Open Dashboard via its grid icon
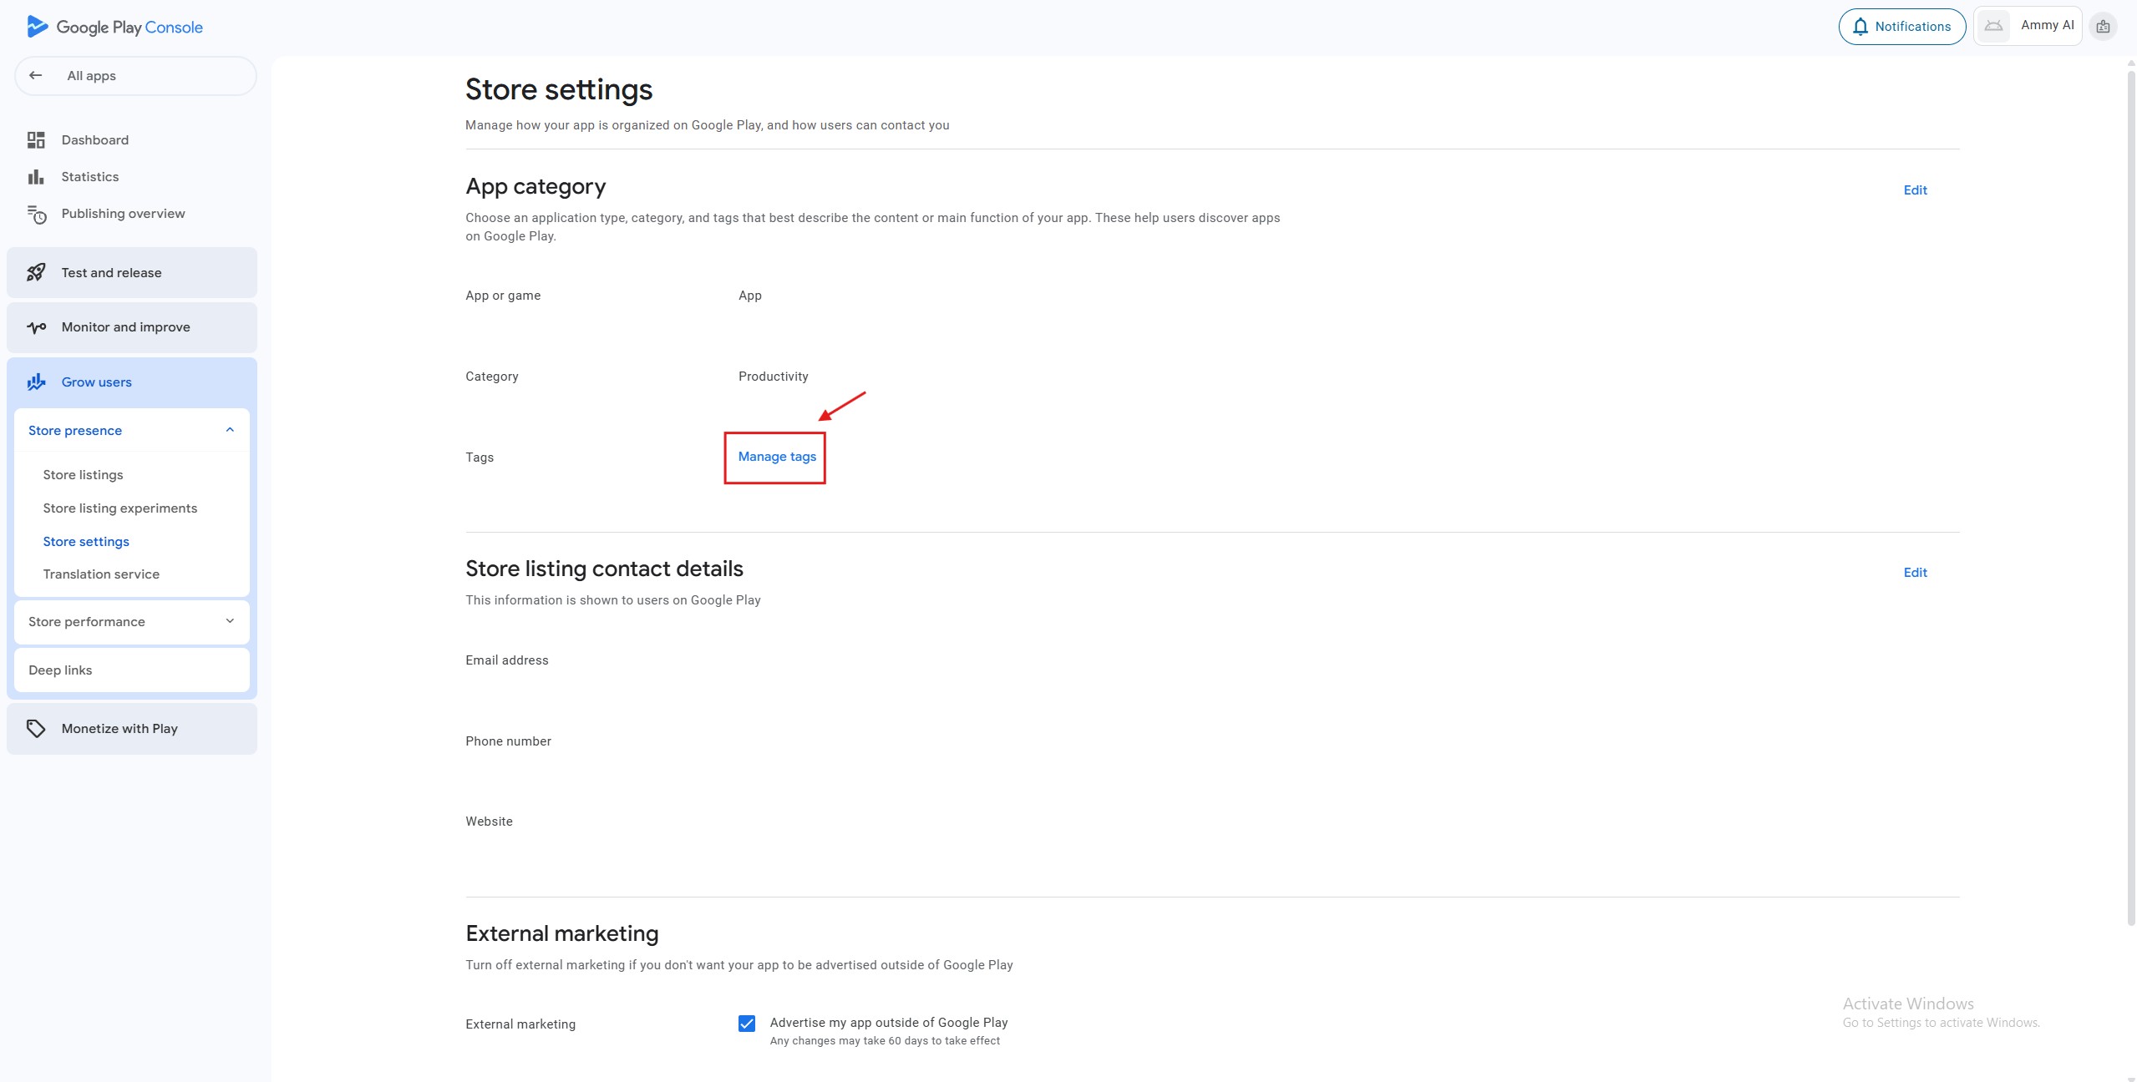This screenshot has width=2137, height=1082. point(36,140)
